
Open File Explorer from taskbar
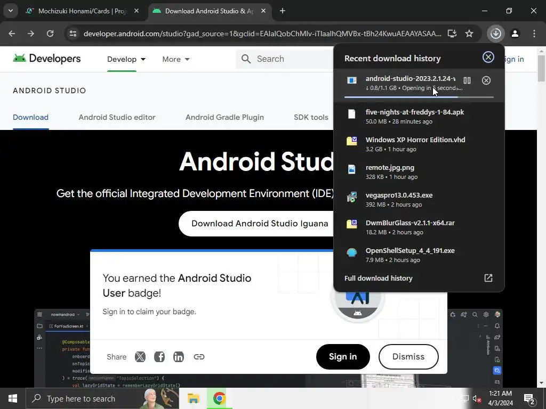[193, 398]
